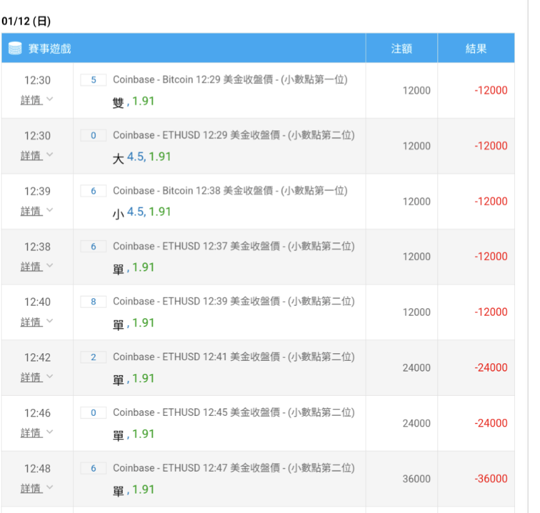Click Coinbase - ETHUSD 12:37 event title
This screenshot has width=540, height=513.
[x=234, y=246]
